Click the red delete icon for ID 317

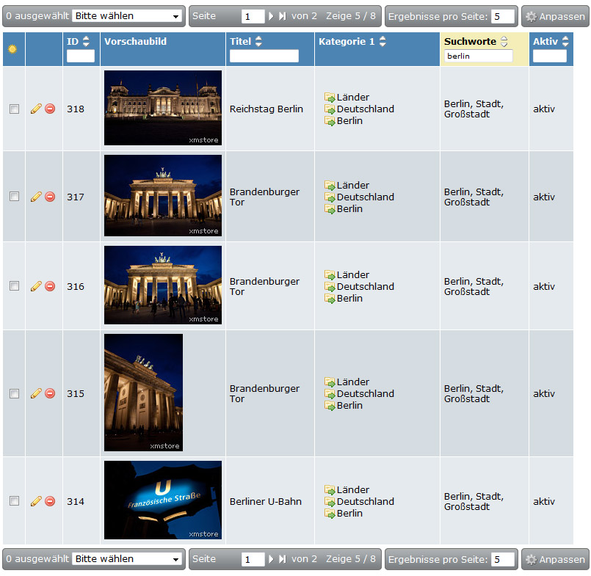point(50,197)
